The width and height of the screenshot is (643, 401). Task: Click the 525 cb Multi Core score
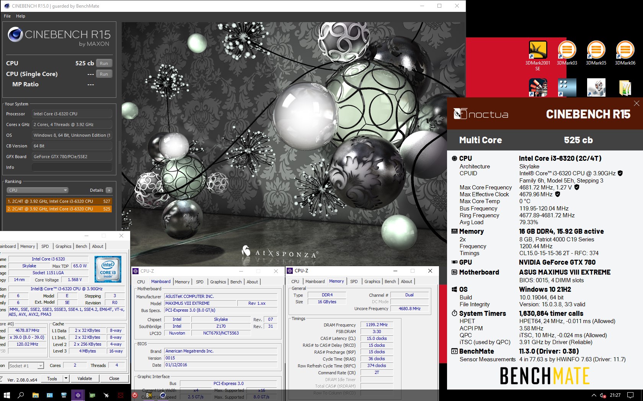point(578,140)
